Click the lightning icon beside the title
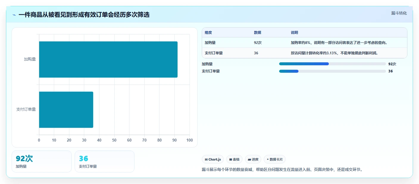419x184 pixels. pos(14,15)
